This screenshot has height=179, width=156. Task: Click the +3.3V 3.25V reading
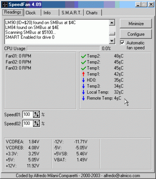(x=23, y=154)
